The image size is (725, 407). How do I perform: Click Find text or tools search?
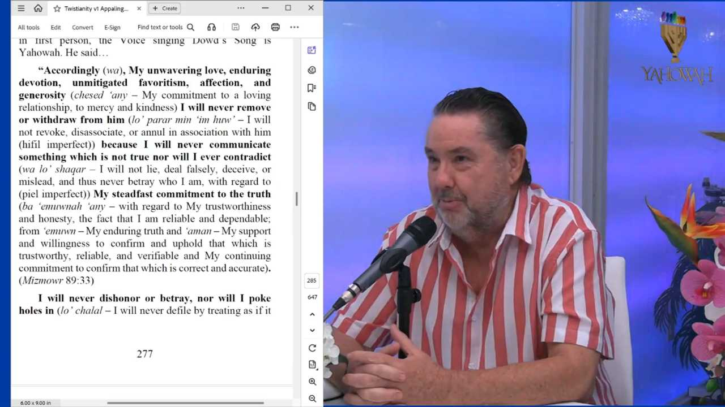[x=165, y=27]
